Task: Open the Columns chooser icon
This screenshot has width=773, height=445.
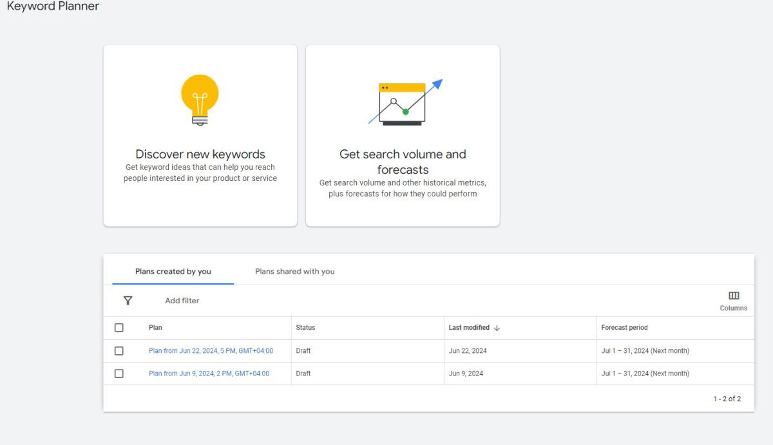Action: [734, 296]
